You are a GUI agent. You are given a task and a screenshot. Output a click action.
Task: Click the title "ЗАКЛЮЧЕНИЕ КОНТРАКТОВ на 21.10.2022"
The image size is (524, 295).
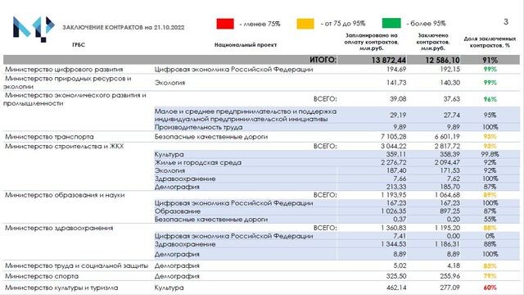click(x=124, y=27)
